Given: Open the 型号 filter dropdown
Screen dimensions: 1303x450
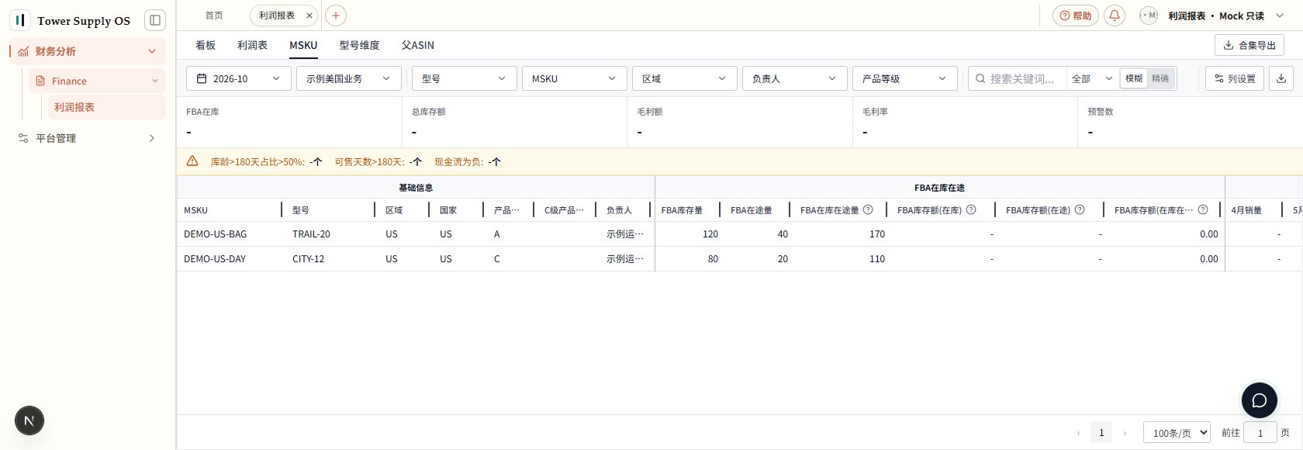Looking at the screenshot, I should click(x=464, y=78).
